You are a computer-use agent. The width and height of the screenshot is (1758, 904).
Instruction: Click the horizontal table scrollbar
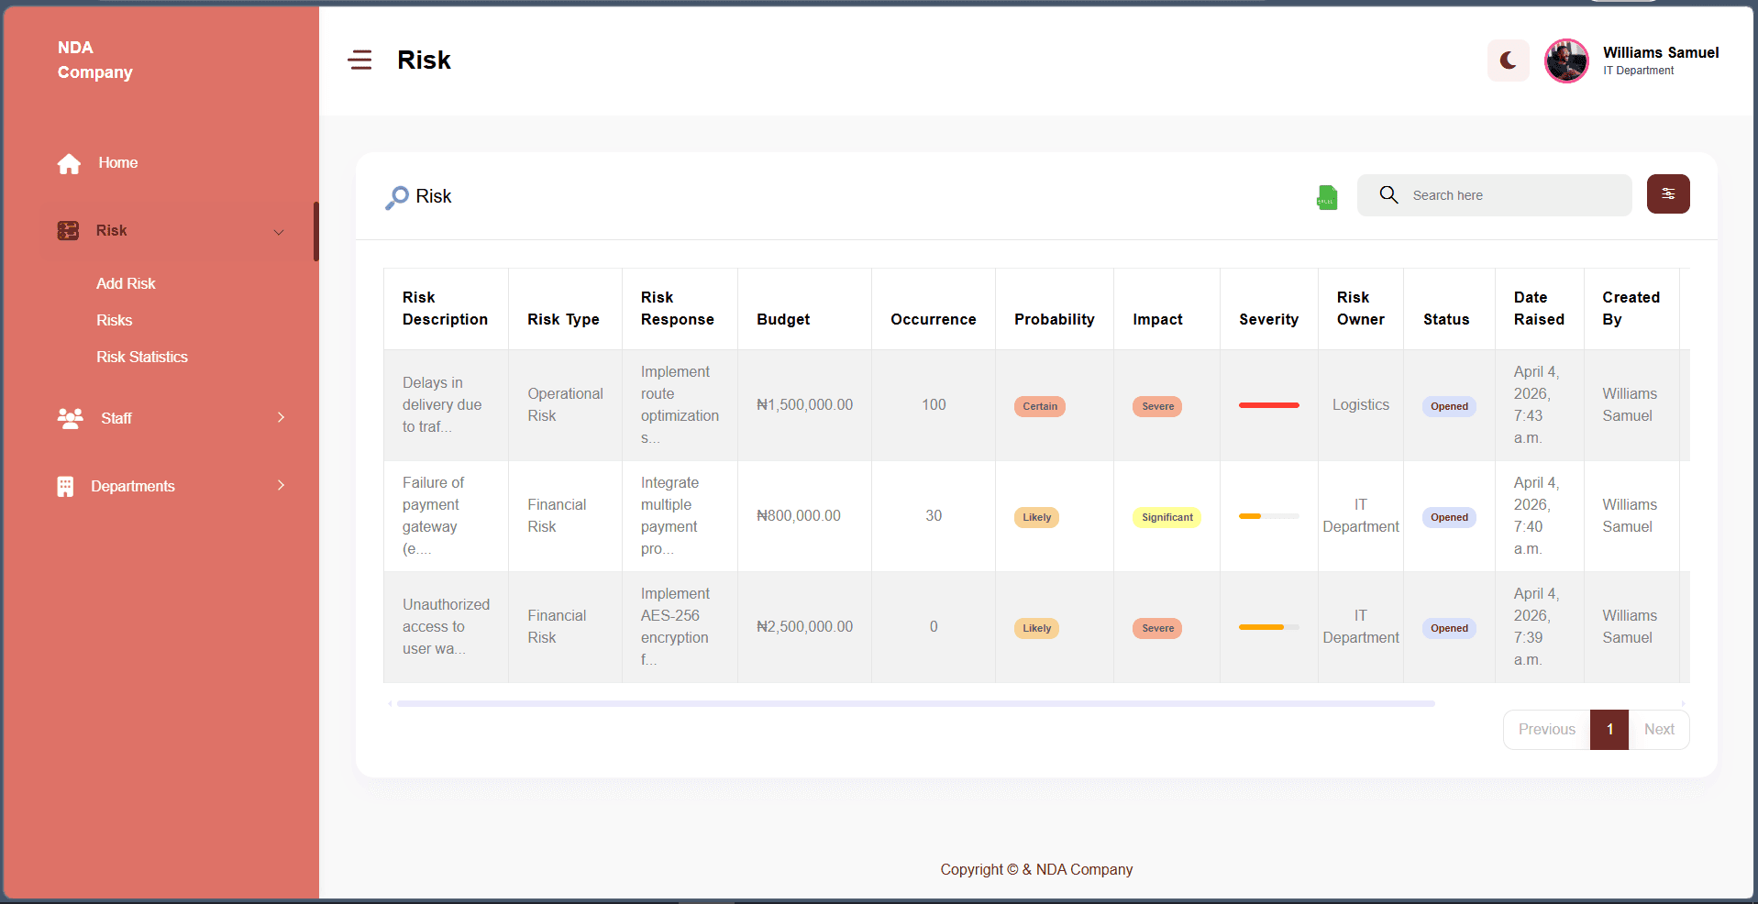(915, 704)
